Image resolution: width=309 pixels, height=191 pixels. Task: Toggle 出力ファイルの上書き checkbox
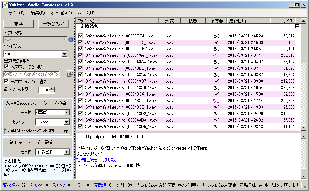click(x=6, y=81)
